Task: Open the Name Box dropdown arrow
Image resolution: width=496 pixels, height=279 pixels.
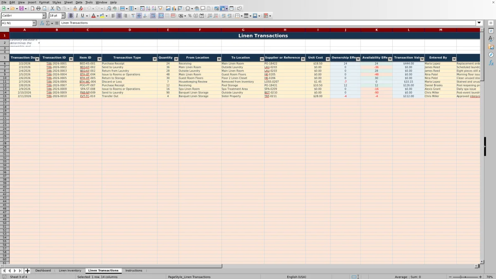Action: click(34, 23)
